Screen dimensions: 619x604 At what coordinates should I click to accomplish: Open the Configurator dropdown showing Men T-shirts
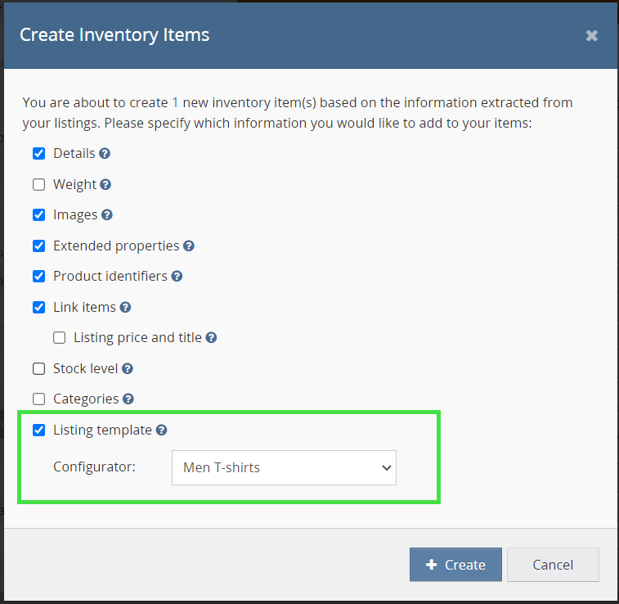coord(284,467)
